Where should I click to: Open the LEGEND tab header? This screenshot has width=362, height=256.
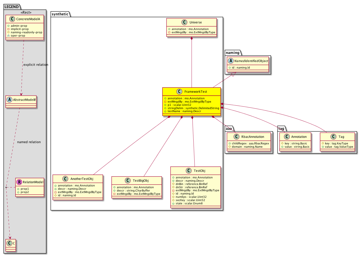click(x=12, y=7)
